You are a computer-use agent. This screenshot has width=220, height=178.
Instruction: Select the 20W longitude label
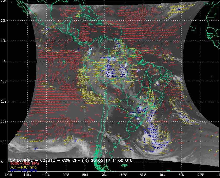[201, 175]
